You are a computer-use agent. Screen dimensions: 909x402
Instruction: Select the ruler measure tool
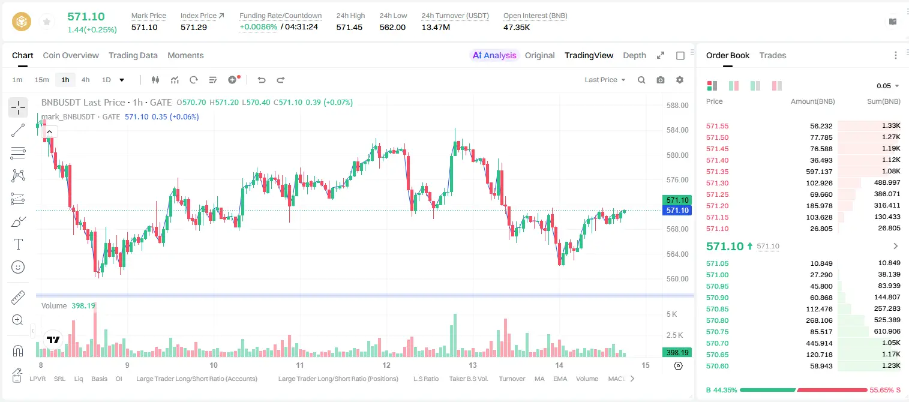tap(18, 298)
